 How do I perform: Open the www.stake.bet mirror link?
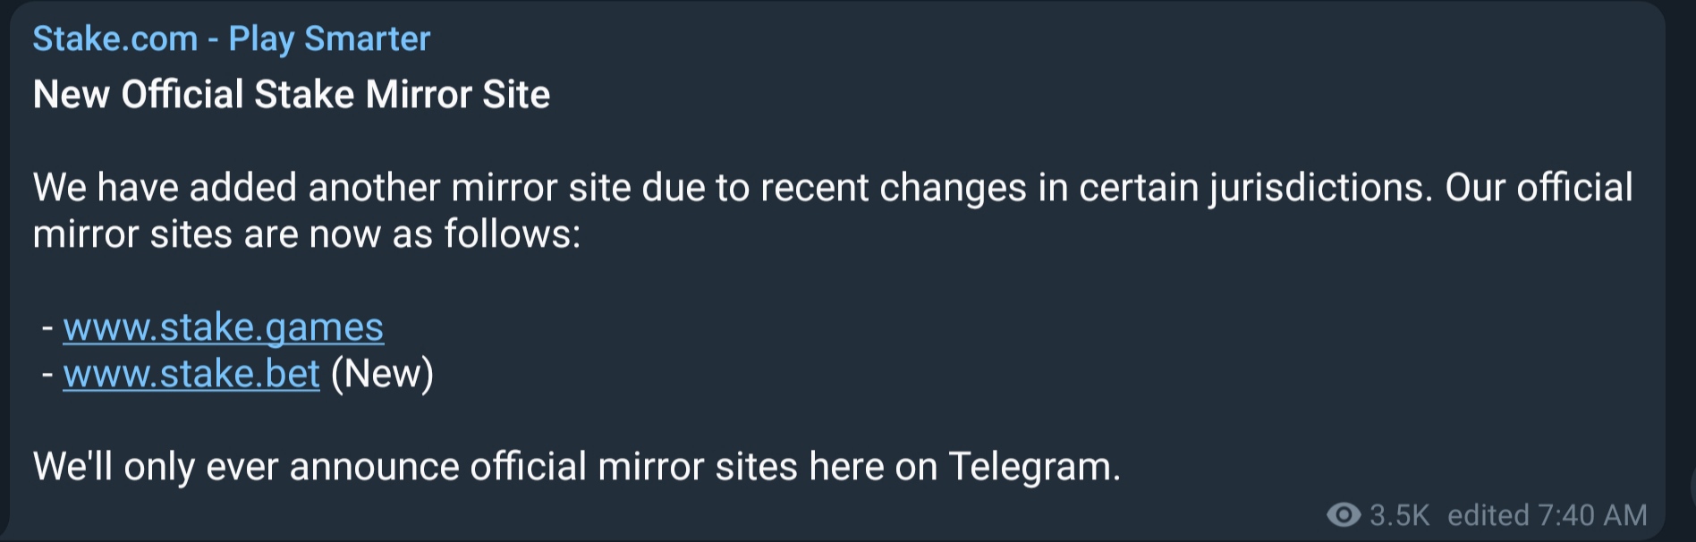coord(191,374)
